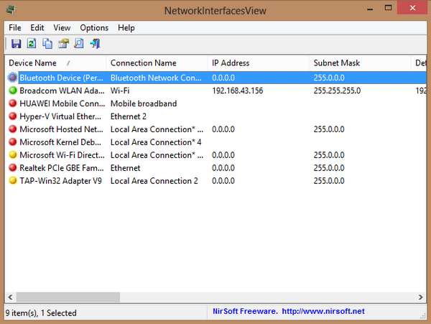Click the Exit toolbar icon
Screen dimensions: 431x324
pos(95,44)
